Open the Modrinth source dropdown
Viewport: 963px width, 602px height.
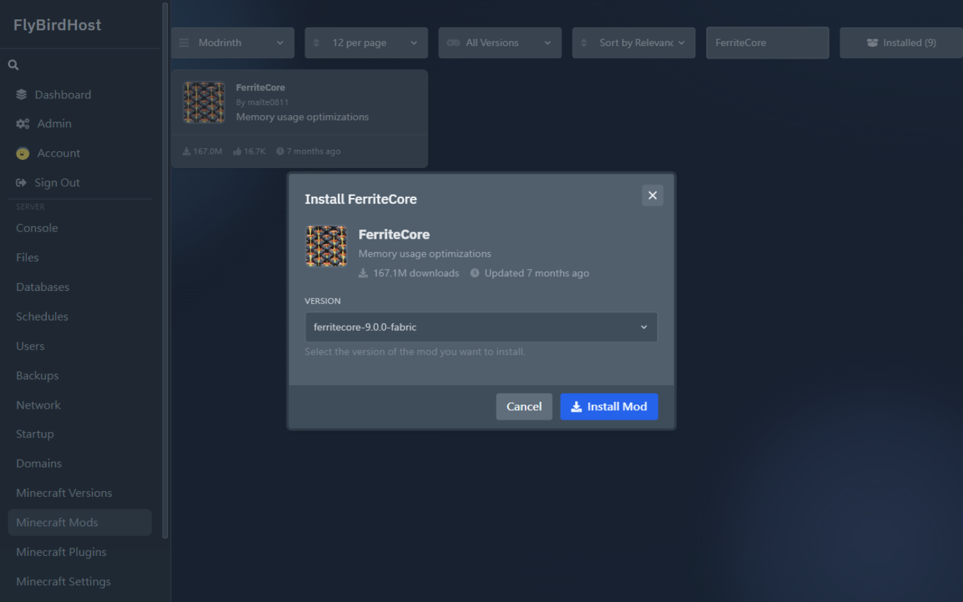pos(233,43)
